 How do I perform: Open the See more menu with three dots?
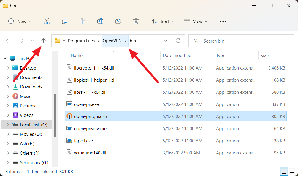click(223, 21)
